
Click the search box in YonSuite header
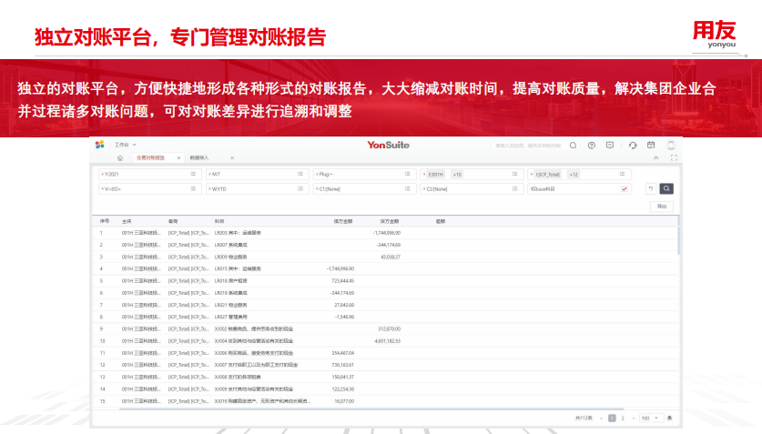pyautogui.click(x=527, y=146)
